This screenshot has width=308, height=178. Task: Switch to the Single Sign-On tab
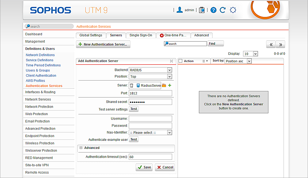tap(141, 35)
